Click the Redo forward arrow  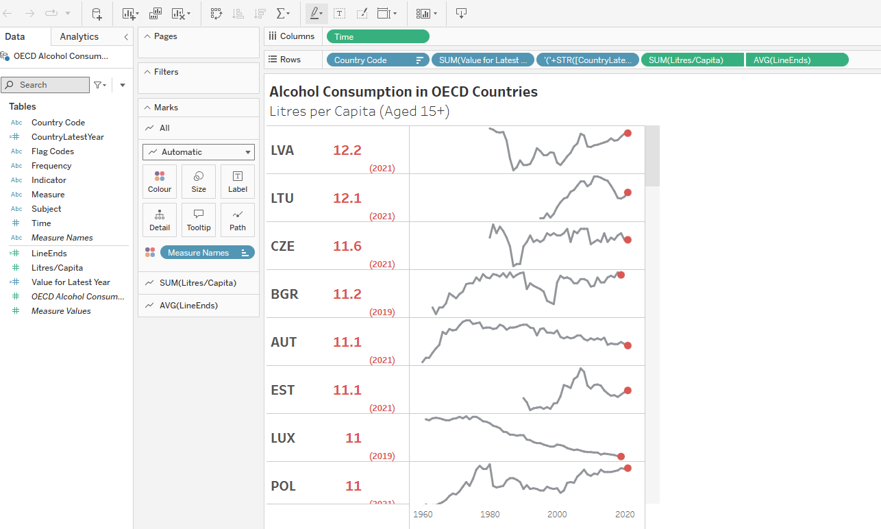click(29, 13)
